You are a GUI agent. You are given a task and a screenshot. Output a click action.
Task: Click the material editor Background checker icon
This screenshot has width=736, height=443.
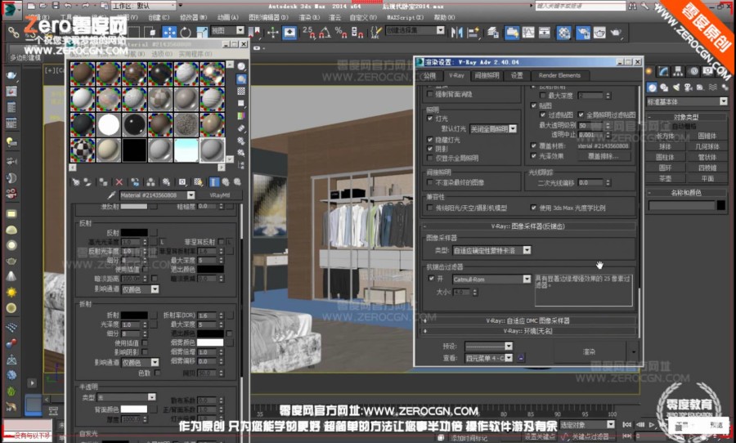242,92
